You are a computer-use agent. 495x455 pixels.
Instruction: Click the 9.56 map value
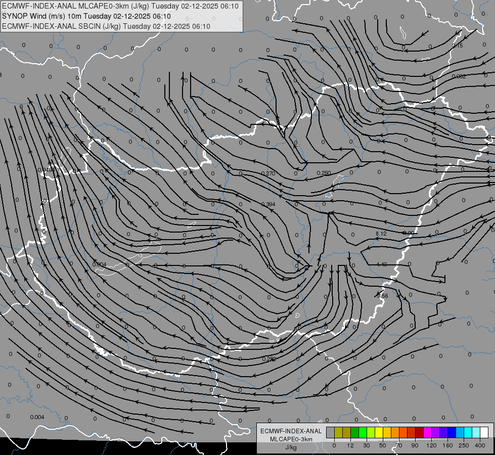(382, 296)
